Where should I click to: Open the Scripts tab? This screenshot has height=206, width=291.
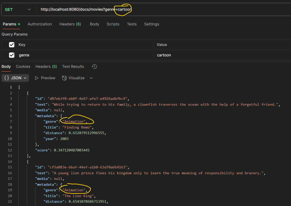pyautogui.click(x=113, y=24)
